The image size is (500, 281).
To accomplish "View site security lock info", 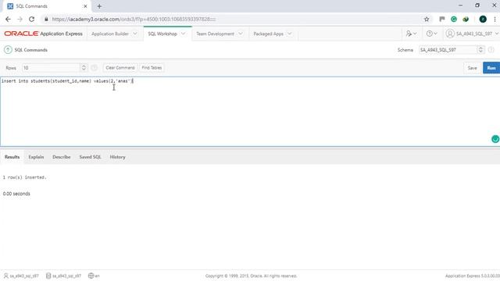I will point(46,19).
